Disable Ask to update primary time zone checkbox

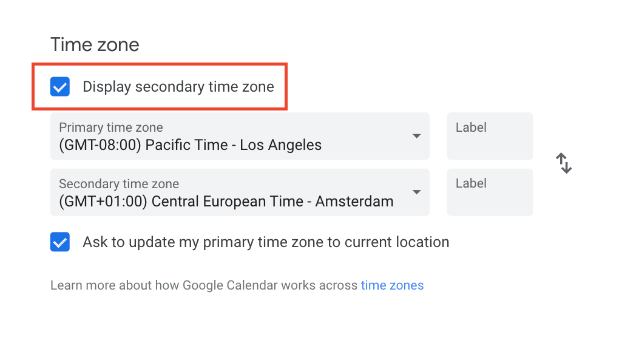60,242
